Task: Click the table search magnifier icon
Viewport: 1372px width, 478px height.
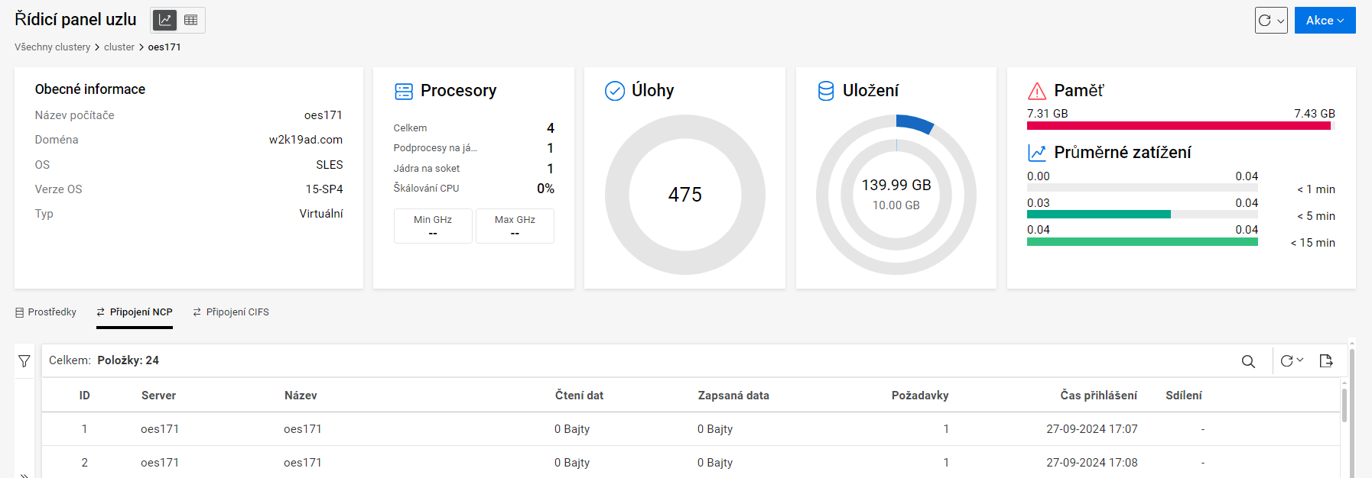Action: pyautogui.click(x=1248, y=361)
